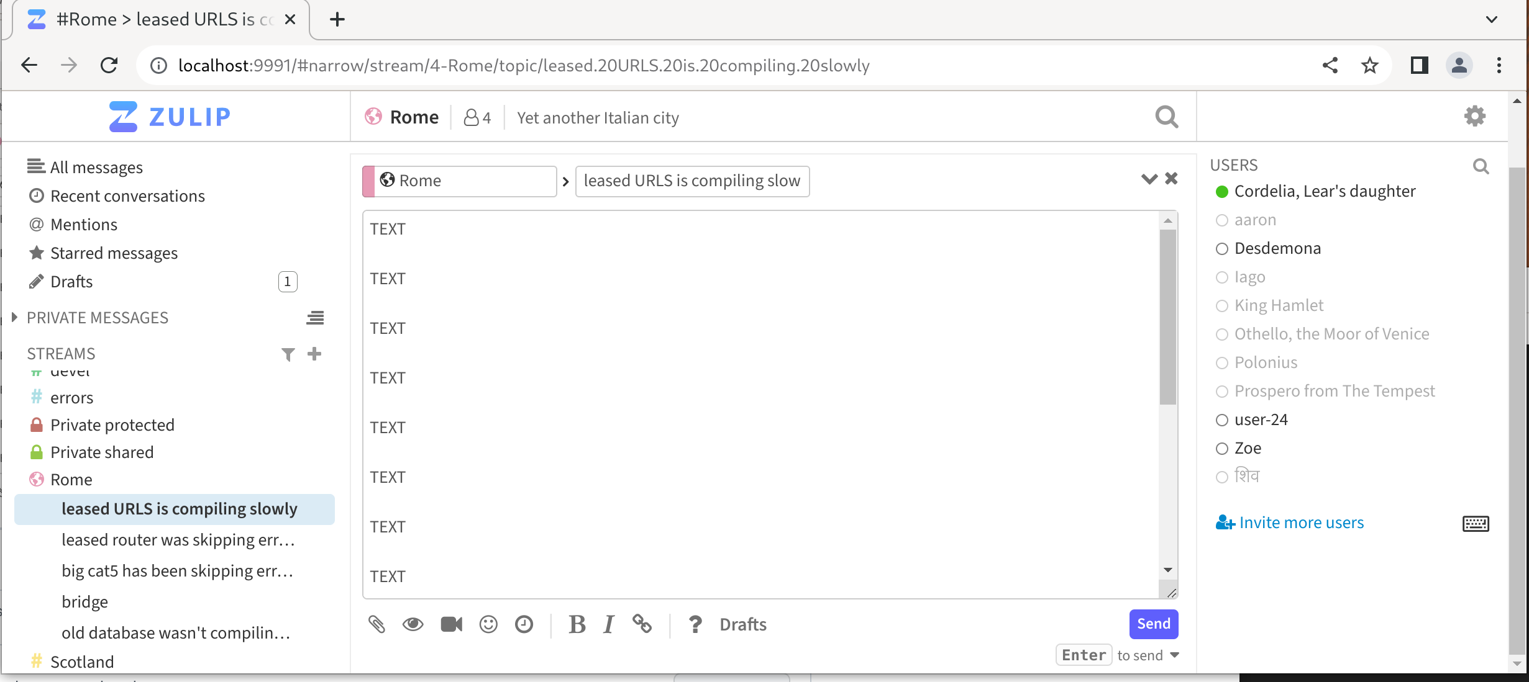Attach a file using the paperclip icon
The image size is (1529, 682).
pyautogui.click(x=377, y=624)
